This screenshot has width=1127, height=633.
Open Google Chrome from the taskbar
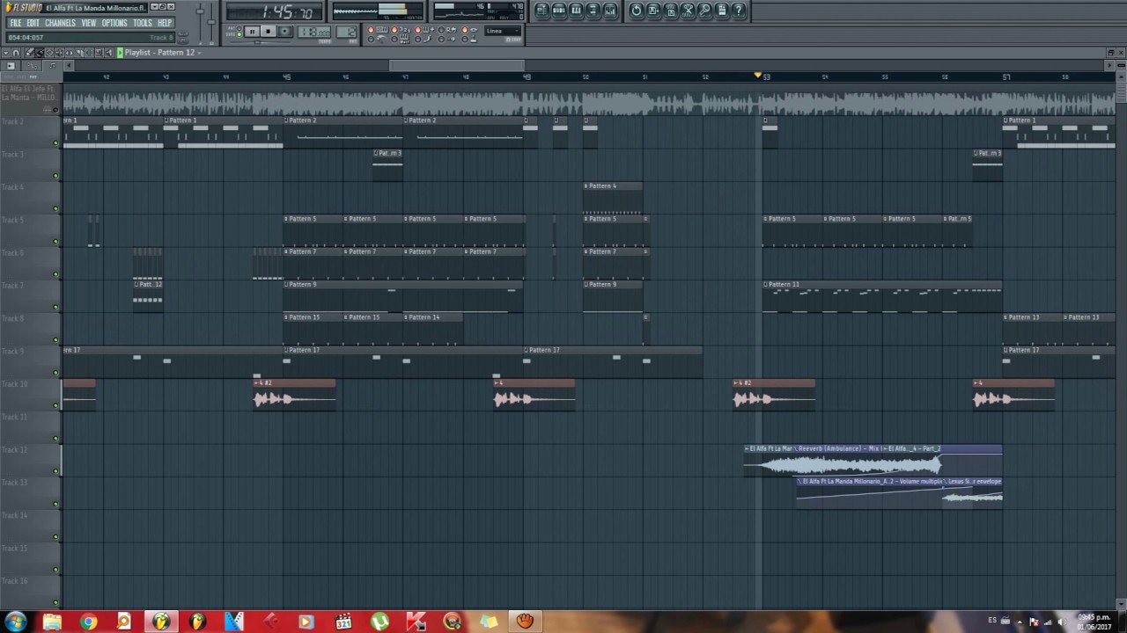pyautogui.click(x=88, y=622)
